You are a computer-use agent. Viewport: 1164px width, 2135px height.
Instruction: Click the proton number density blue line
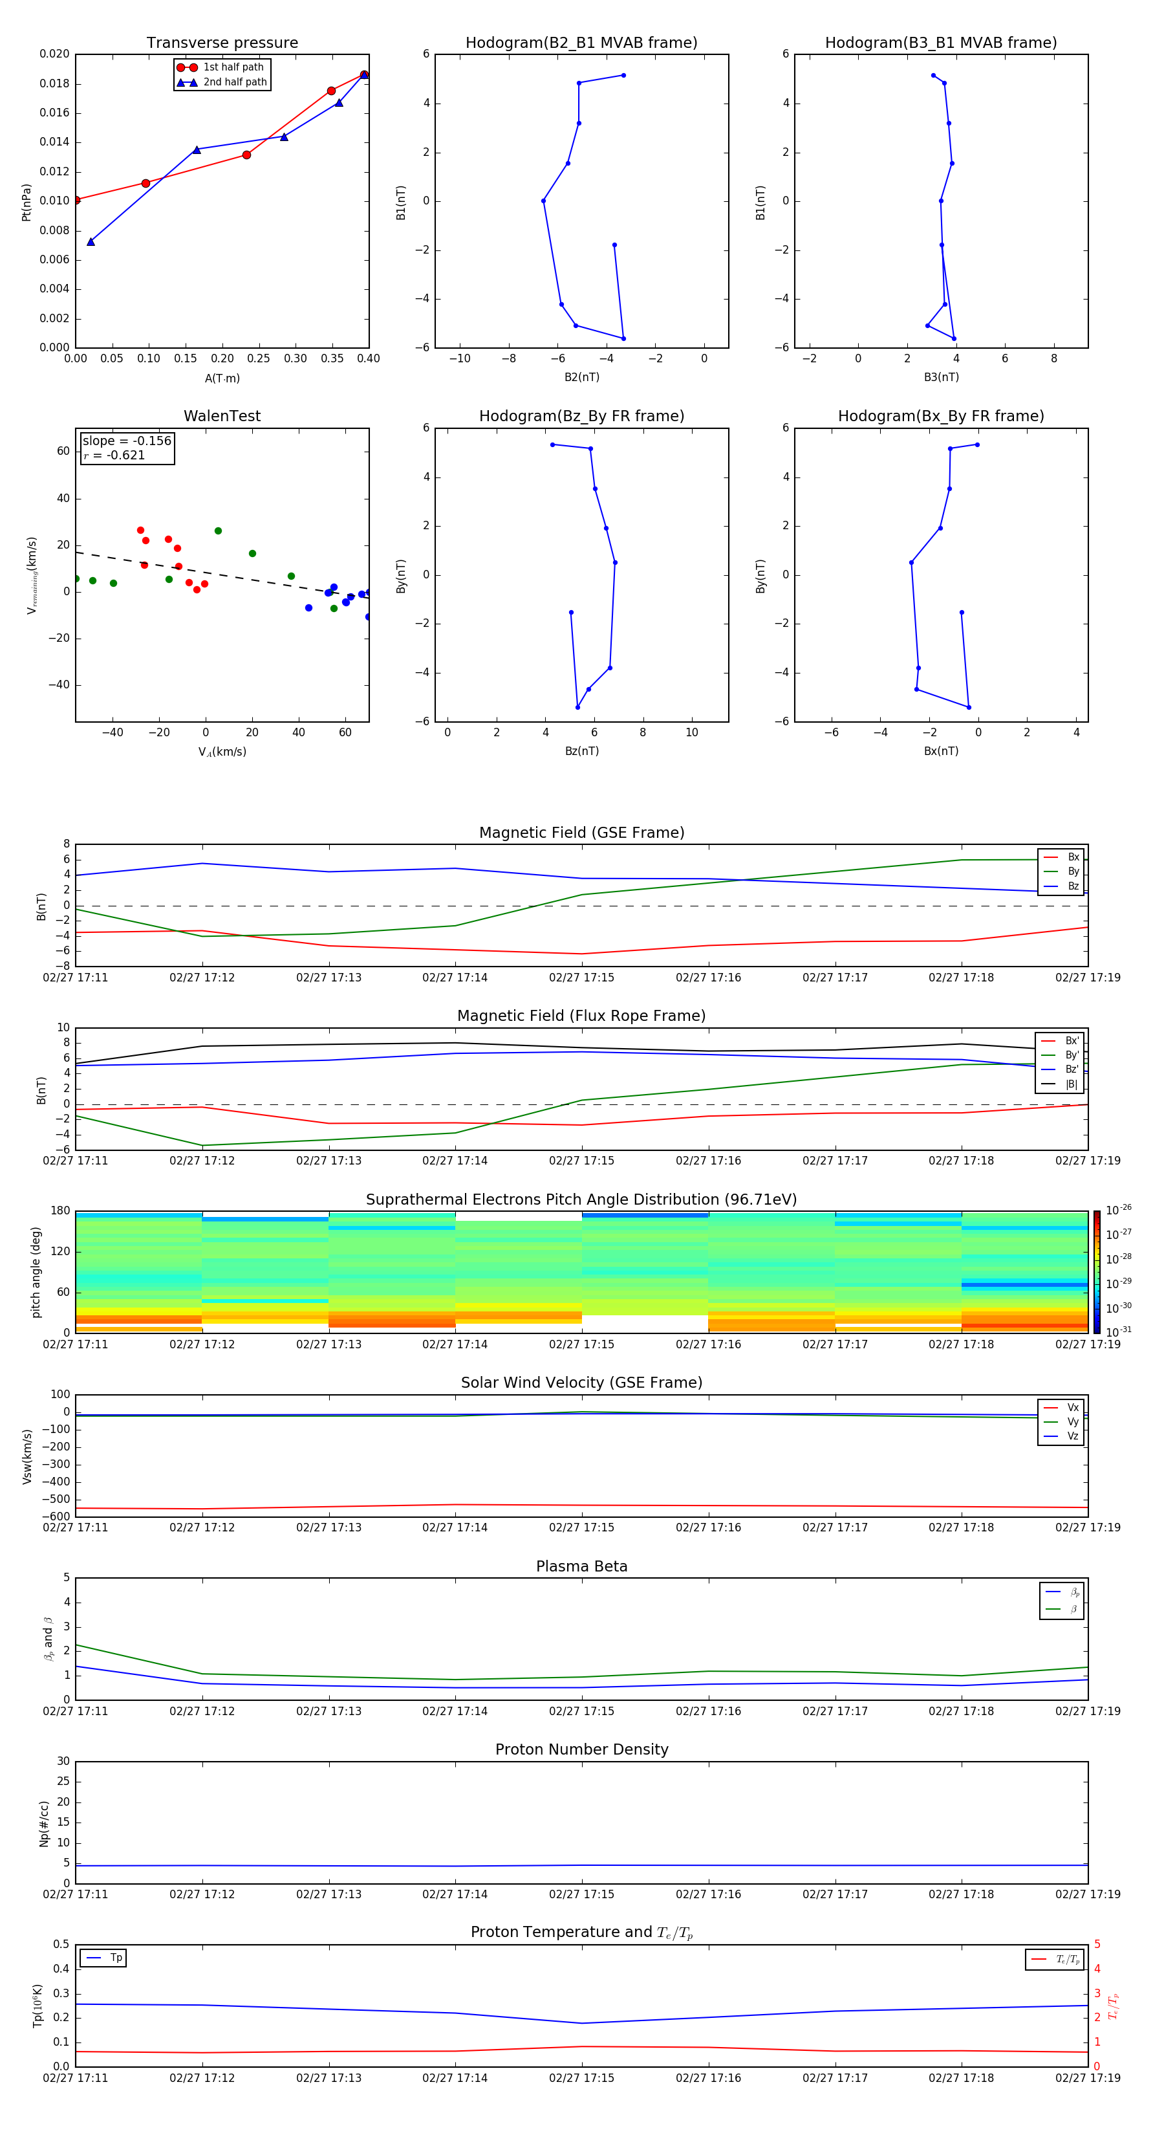tap(581, 1866)
